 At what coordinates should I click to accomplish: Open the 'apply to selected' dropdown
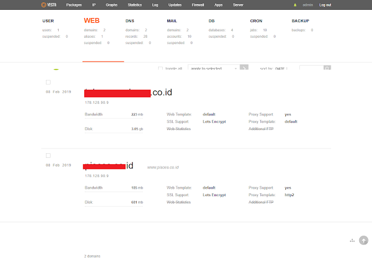tap(213, 68)
